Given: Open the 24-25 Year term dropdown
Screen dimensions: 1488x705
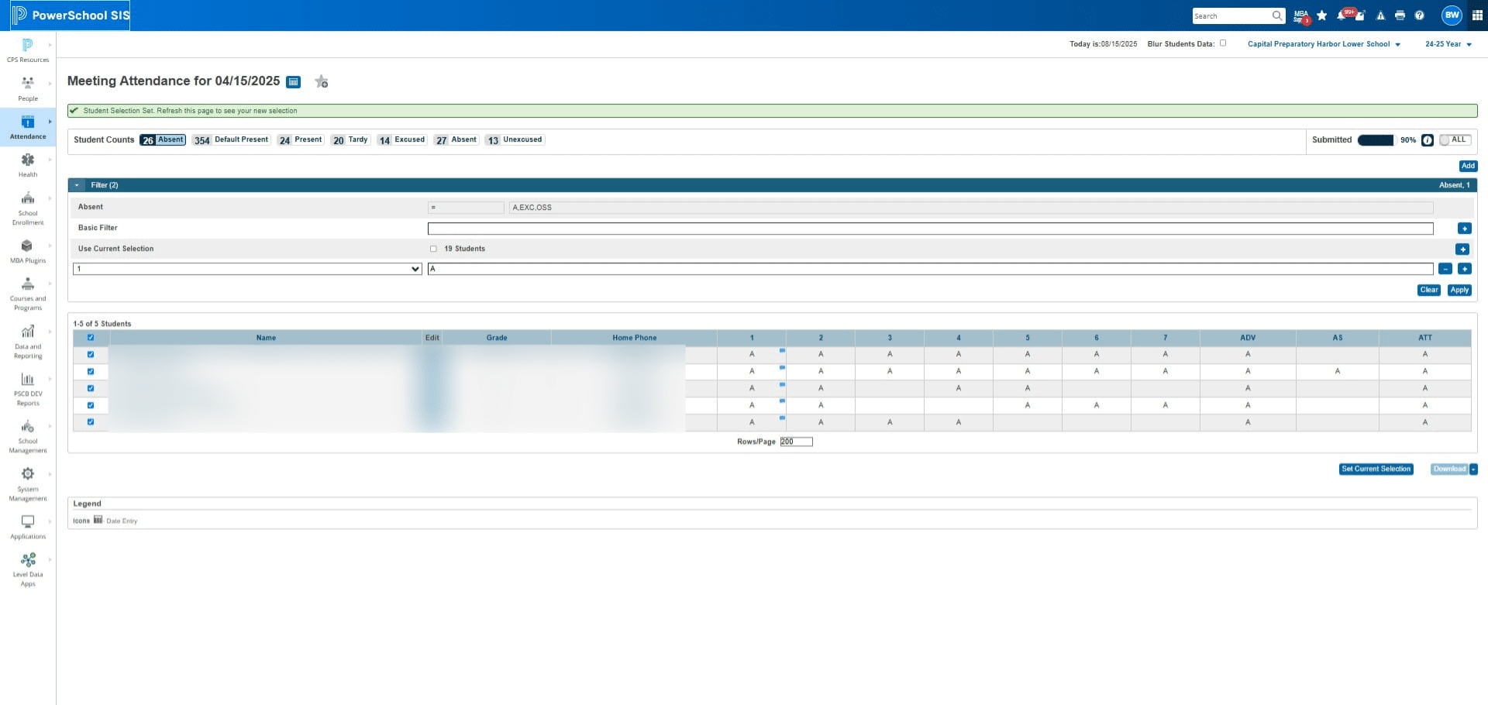Looking at the screenshot, I should tap(1448, 44).
